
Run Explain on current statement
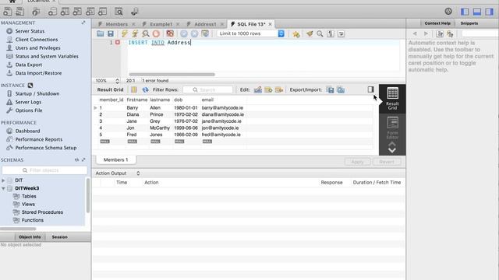point(146,33)
